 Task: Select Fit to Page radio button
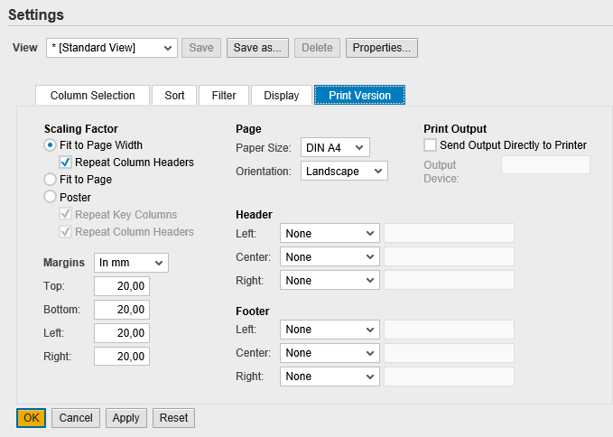(x=50, y=180)
